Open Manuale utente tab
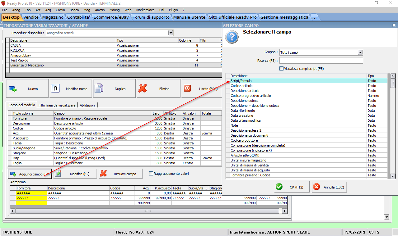Image resolution: width=398 pixels, height=236 pixels. pos(189,17)
